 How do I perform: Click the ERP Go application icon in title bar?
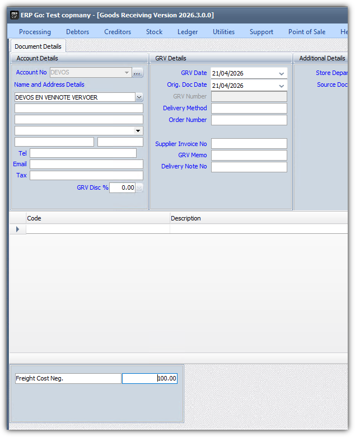coord(15,15)
